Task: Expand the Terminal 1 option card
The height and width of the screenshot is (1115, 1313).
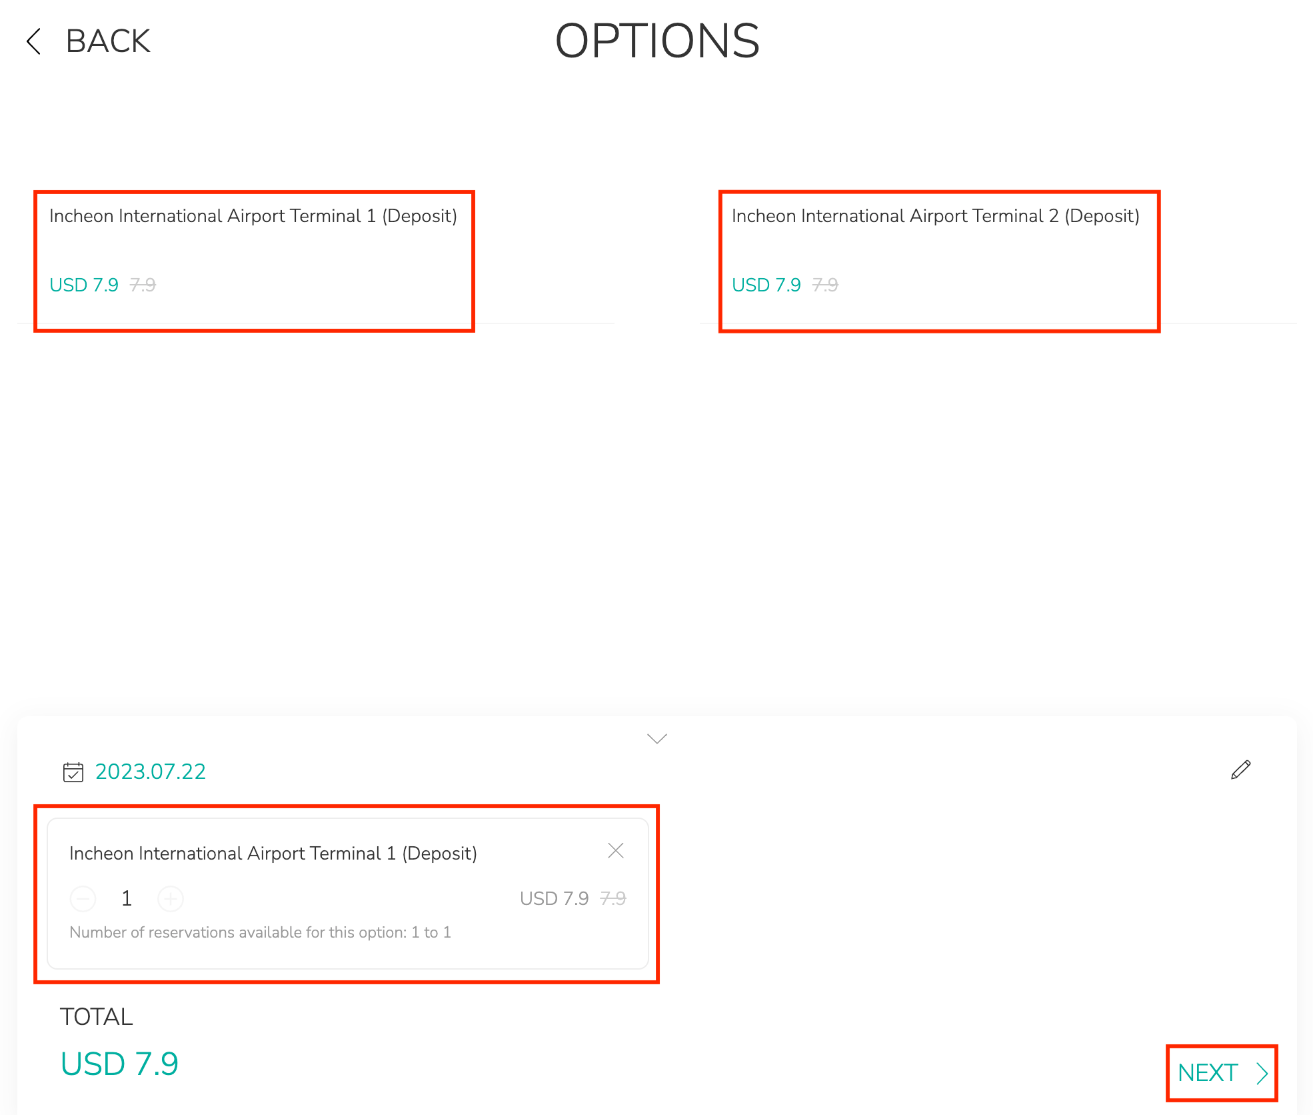Action: (x=255, y=260)
